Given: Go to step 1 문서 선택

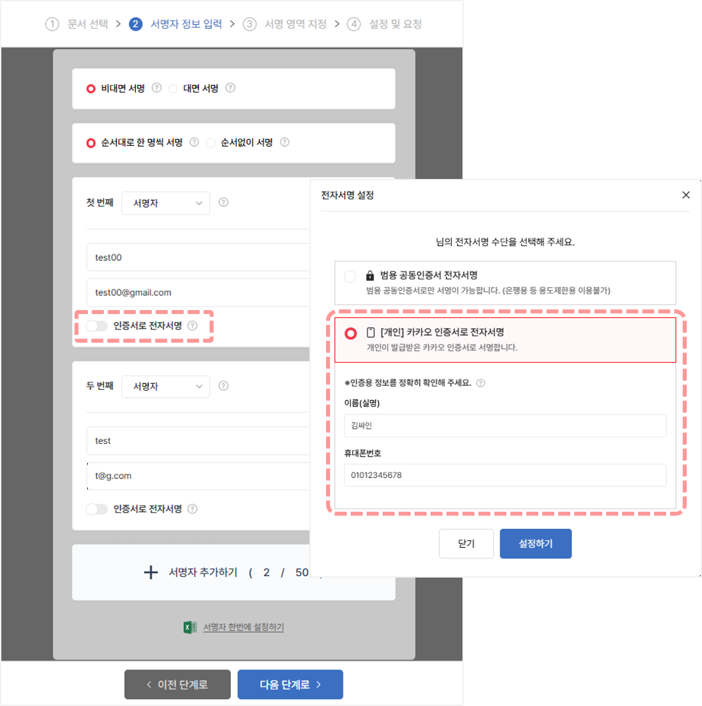Looking at the screenshot, I should tap(77, 24).
